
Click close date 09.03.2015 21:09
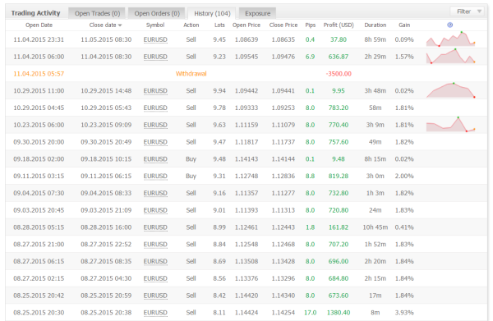tap(106, 210)
